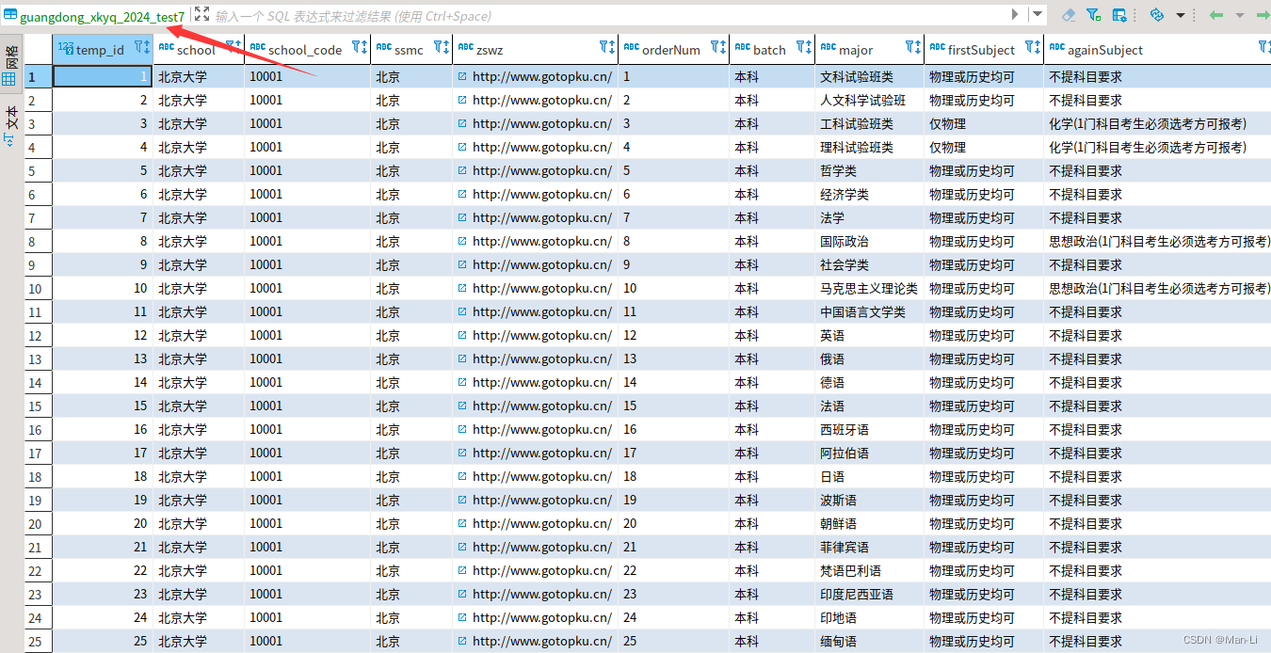Open link icon in row 9 zswz cell
Viewport: 1271px width, 653px height.
[462, 264]
